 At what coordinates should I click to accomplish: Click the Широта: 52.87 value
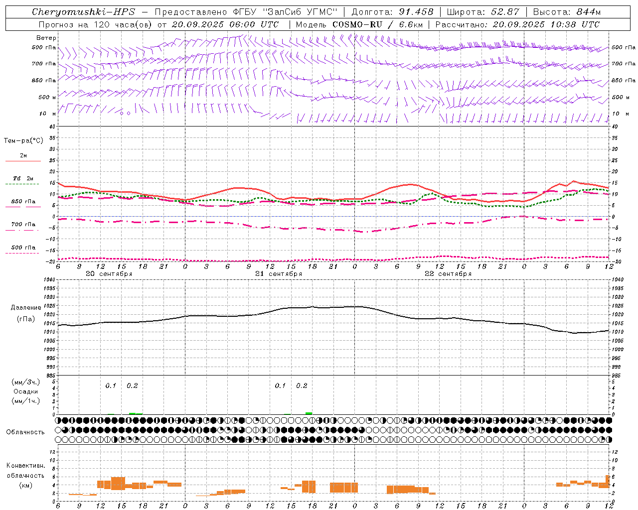pyautogui.click(x=483, y=12)
